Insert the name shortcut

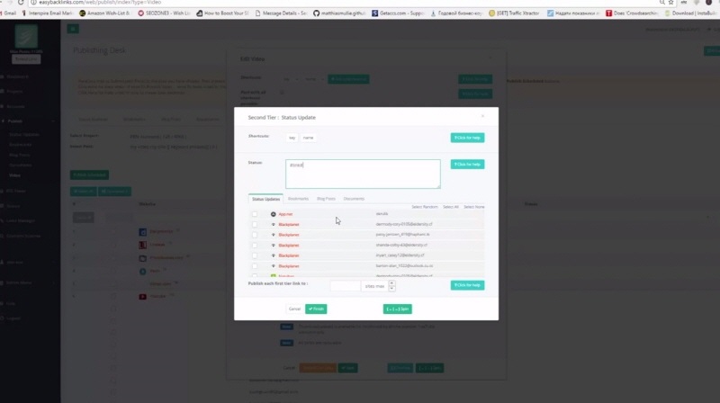[308, 138]
